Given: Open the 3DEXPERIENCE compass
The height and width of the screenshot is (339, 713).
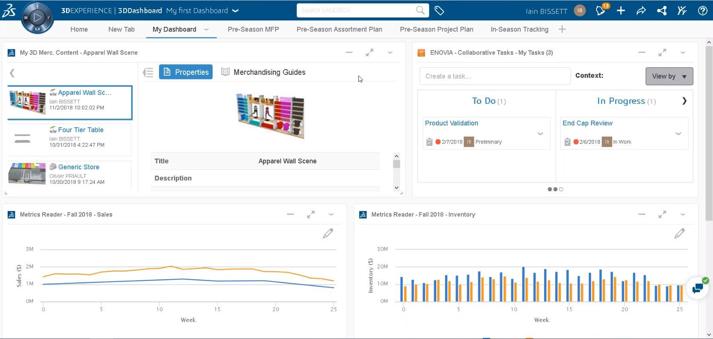Looking at the screenshot, I should 37,17.
